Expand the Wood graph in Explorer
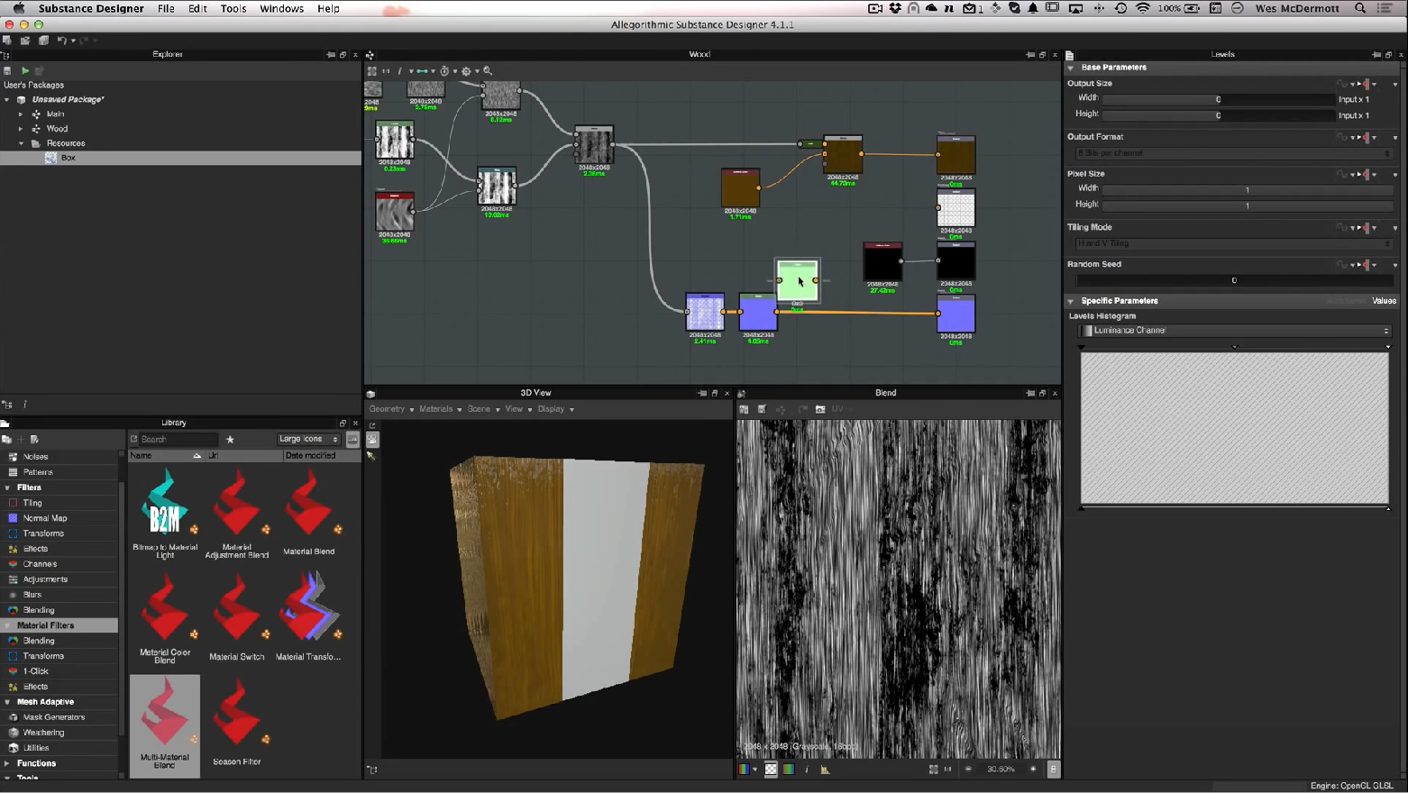Image resolution: width=1408 pixels, height=793 pixels. (21, 129)
